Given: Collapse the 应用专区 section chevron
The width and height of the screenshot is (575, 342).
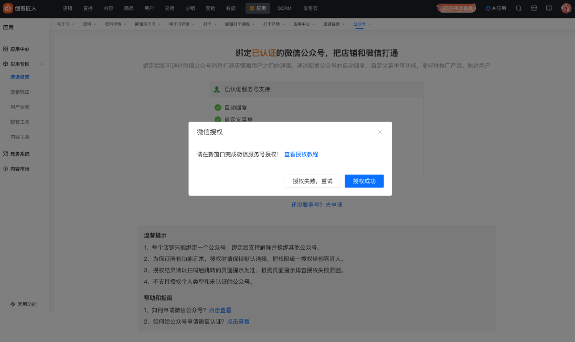Looking at the screenshot, I should click(41, 64).
